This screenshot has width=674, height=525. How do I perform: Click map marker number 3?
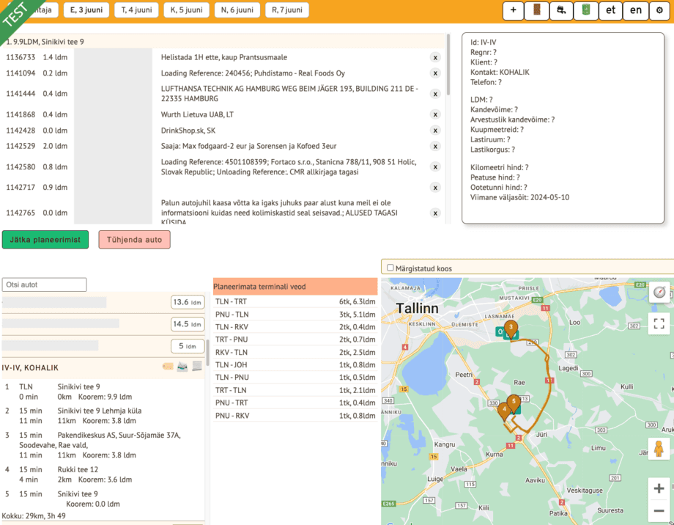pyautogui.click(x=511, y=330)
